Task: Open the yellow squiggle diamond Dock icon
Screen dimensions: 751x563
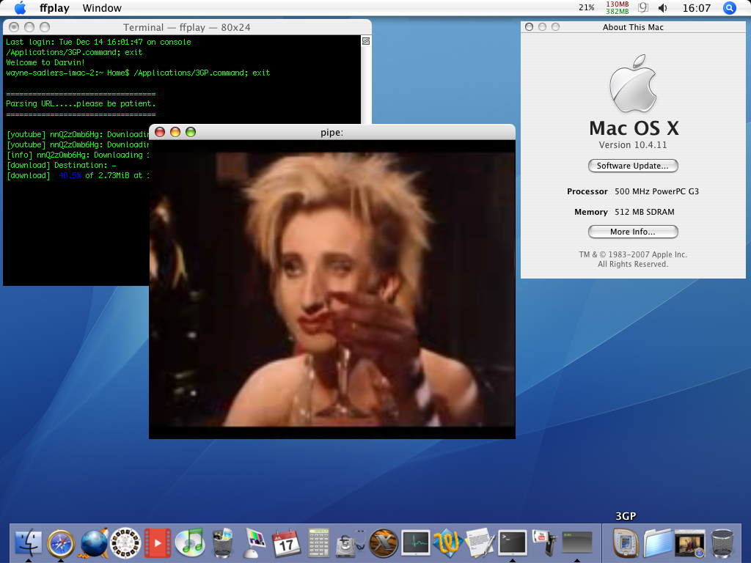Action: pos(448,543)
